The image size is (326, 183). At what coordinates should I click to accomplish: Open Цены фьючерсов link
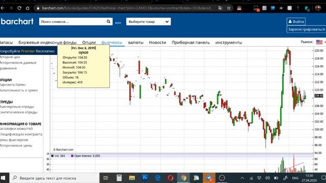(x=14, y=140)
